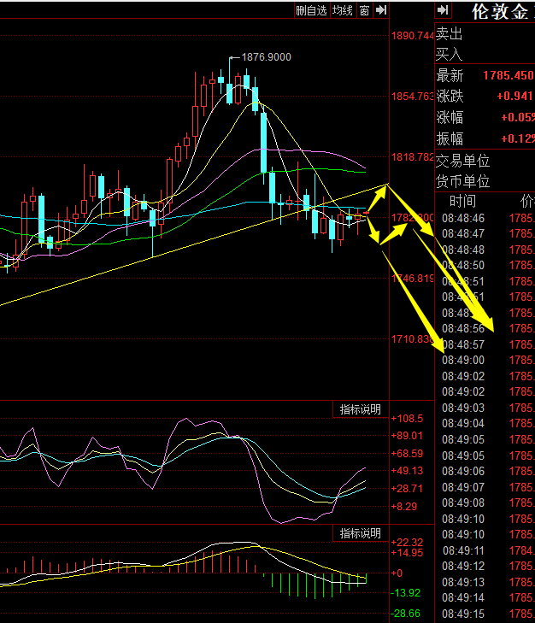Click the 交易单位 label
This screenshot has width=535, height=623.
[462, 161]
